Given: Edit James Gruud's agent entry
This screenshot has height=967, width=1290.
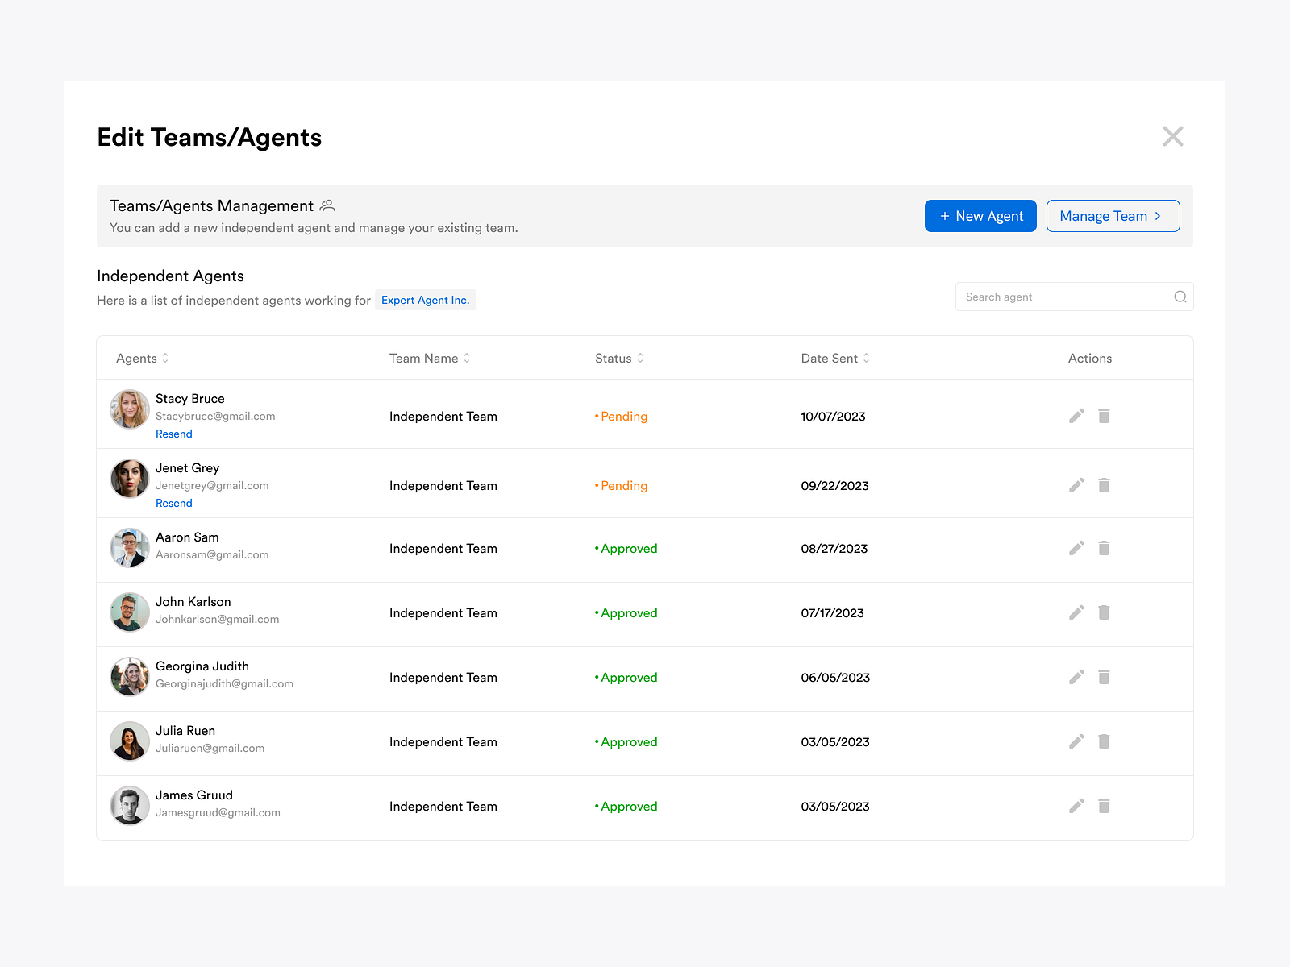Looking at the screenshot, I should click(1076, 806).
